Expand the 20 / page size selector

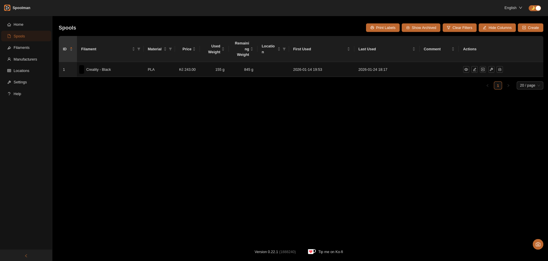(530, 85)
